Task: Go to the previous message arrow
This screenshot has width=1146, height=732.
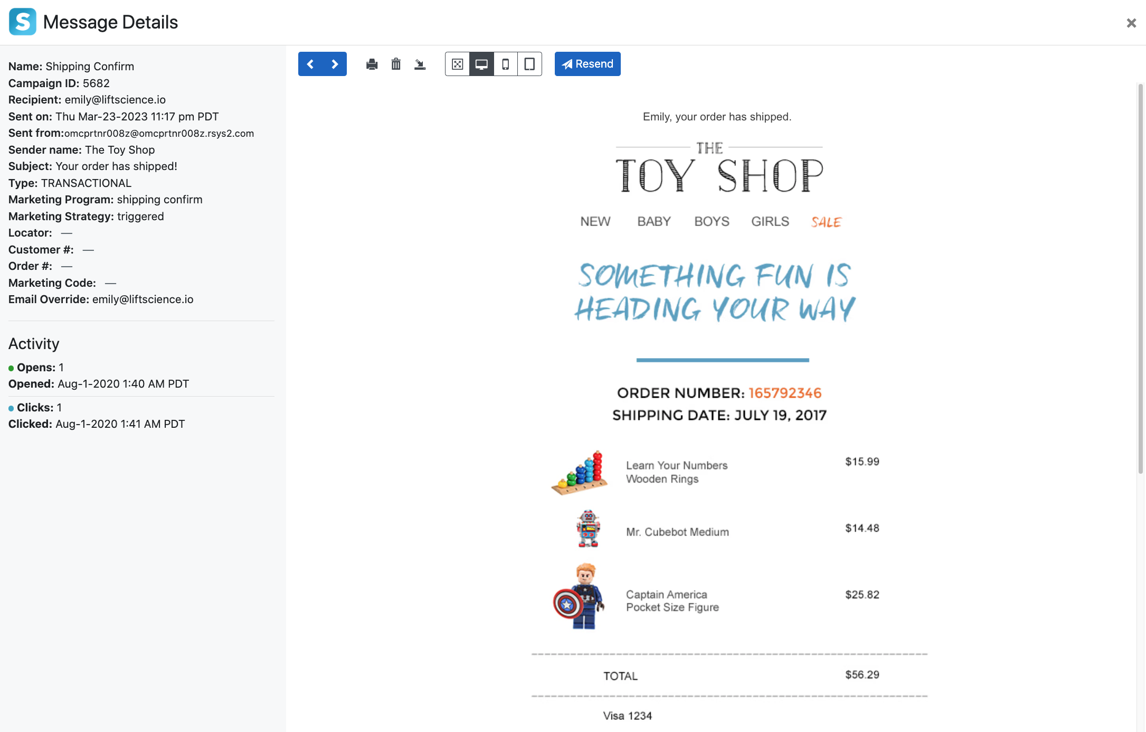Action: (310, 64)
